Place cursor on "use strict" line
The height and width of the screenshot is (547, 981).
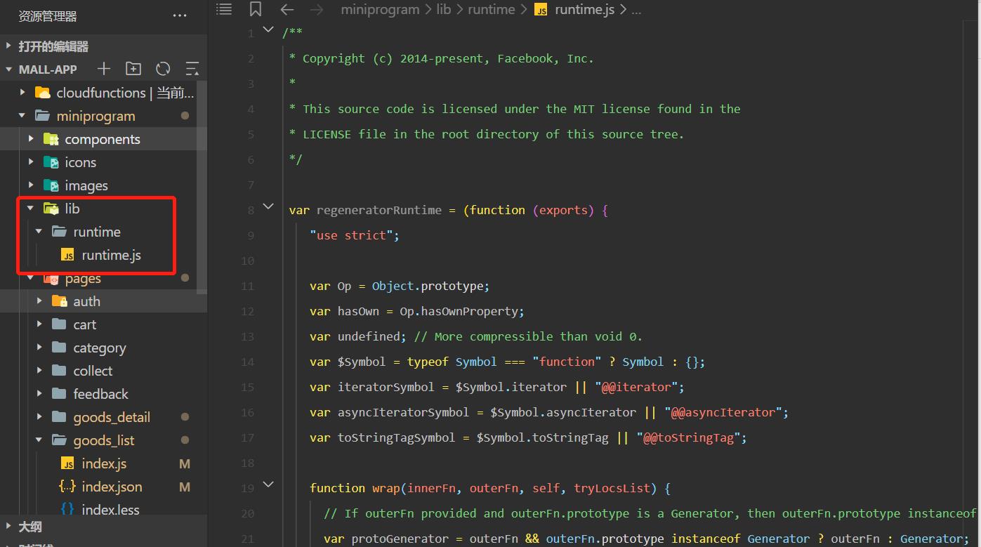[355, 235]
